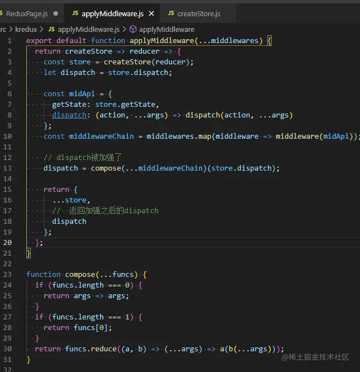Click 'reducer' parameter on line 2
This screenshot has width=360, height=372.
pos(144,51)
